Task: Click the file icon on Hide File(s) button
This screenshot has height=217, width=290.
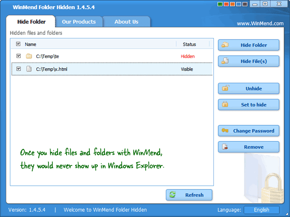Action: pyautogui.click(x=225, y=61)
